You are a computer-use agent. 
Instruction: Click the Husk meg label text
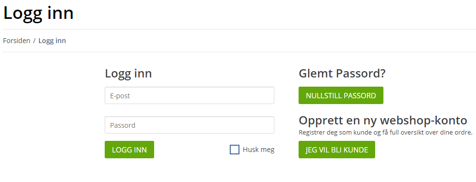coord(258,150)
